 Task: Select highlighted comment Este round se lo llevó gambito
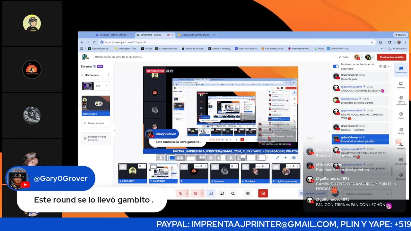click(x=360, y=139)
